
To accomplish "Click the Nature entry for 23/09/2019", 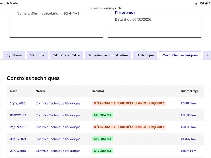I will tap(58, 151).
